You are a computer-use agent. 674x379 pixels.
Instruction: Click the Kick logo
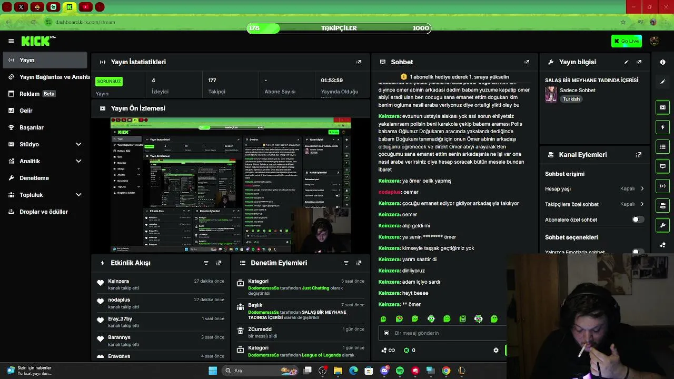(x=38, y=41)
